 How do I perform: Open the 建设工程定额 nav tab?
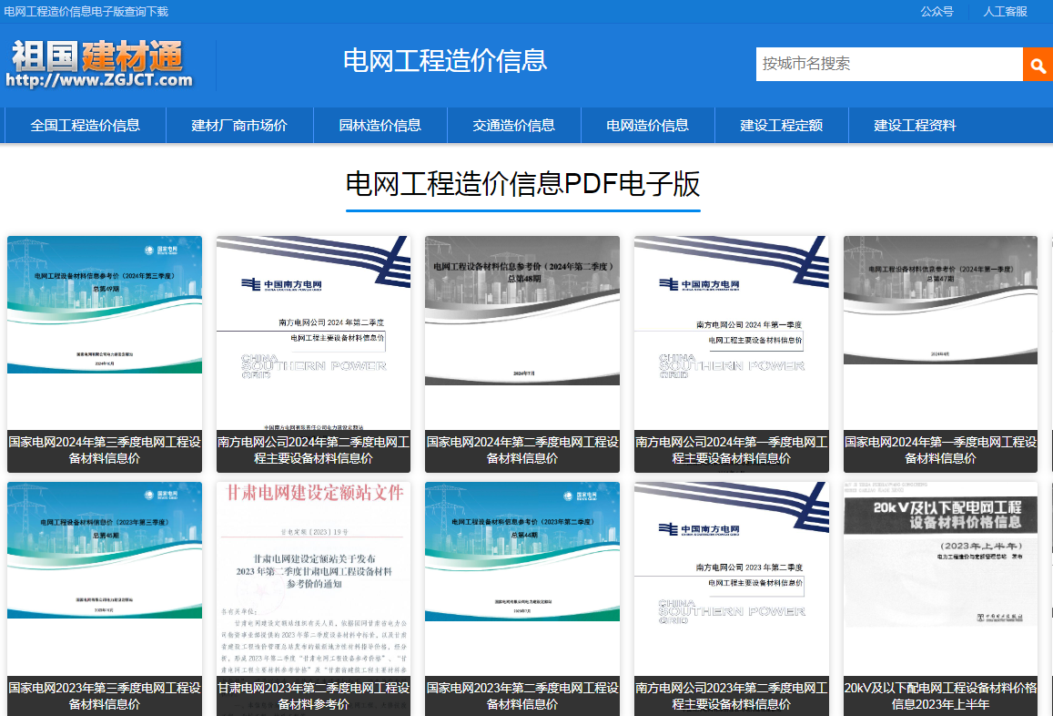tap(781, 125)
